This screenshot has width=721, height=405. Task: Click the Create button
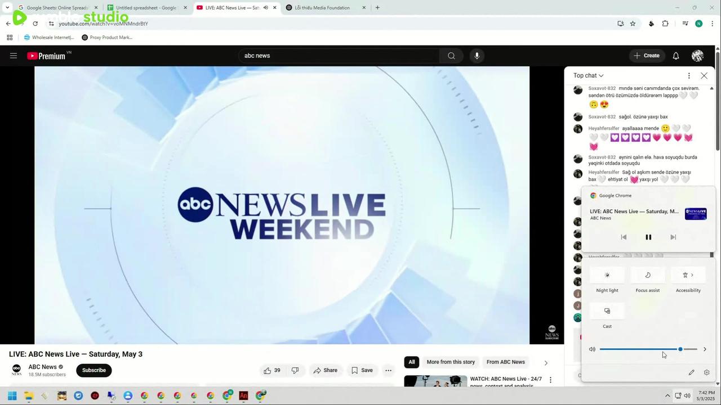pos(646,56)
